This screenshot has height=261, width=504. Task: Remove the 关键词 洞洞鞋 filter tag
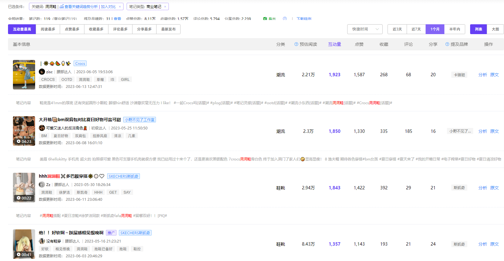click(120, 6)
